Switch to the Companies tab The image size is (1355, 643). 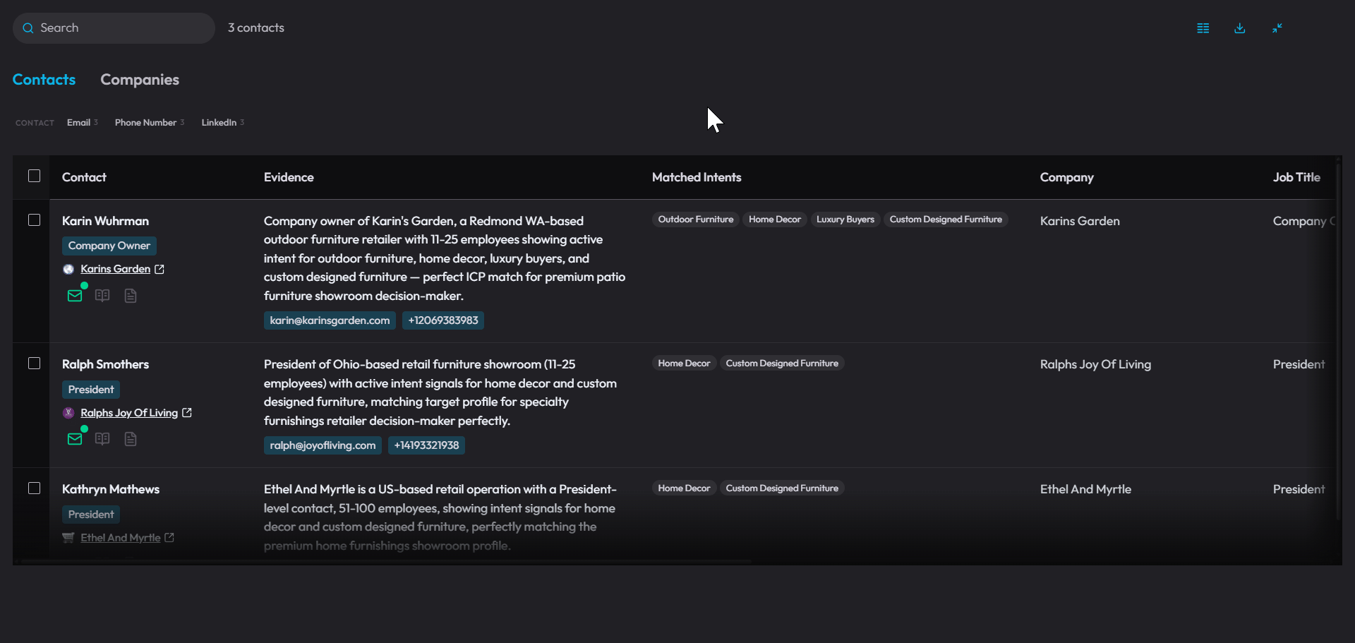[140, 80]
